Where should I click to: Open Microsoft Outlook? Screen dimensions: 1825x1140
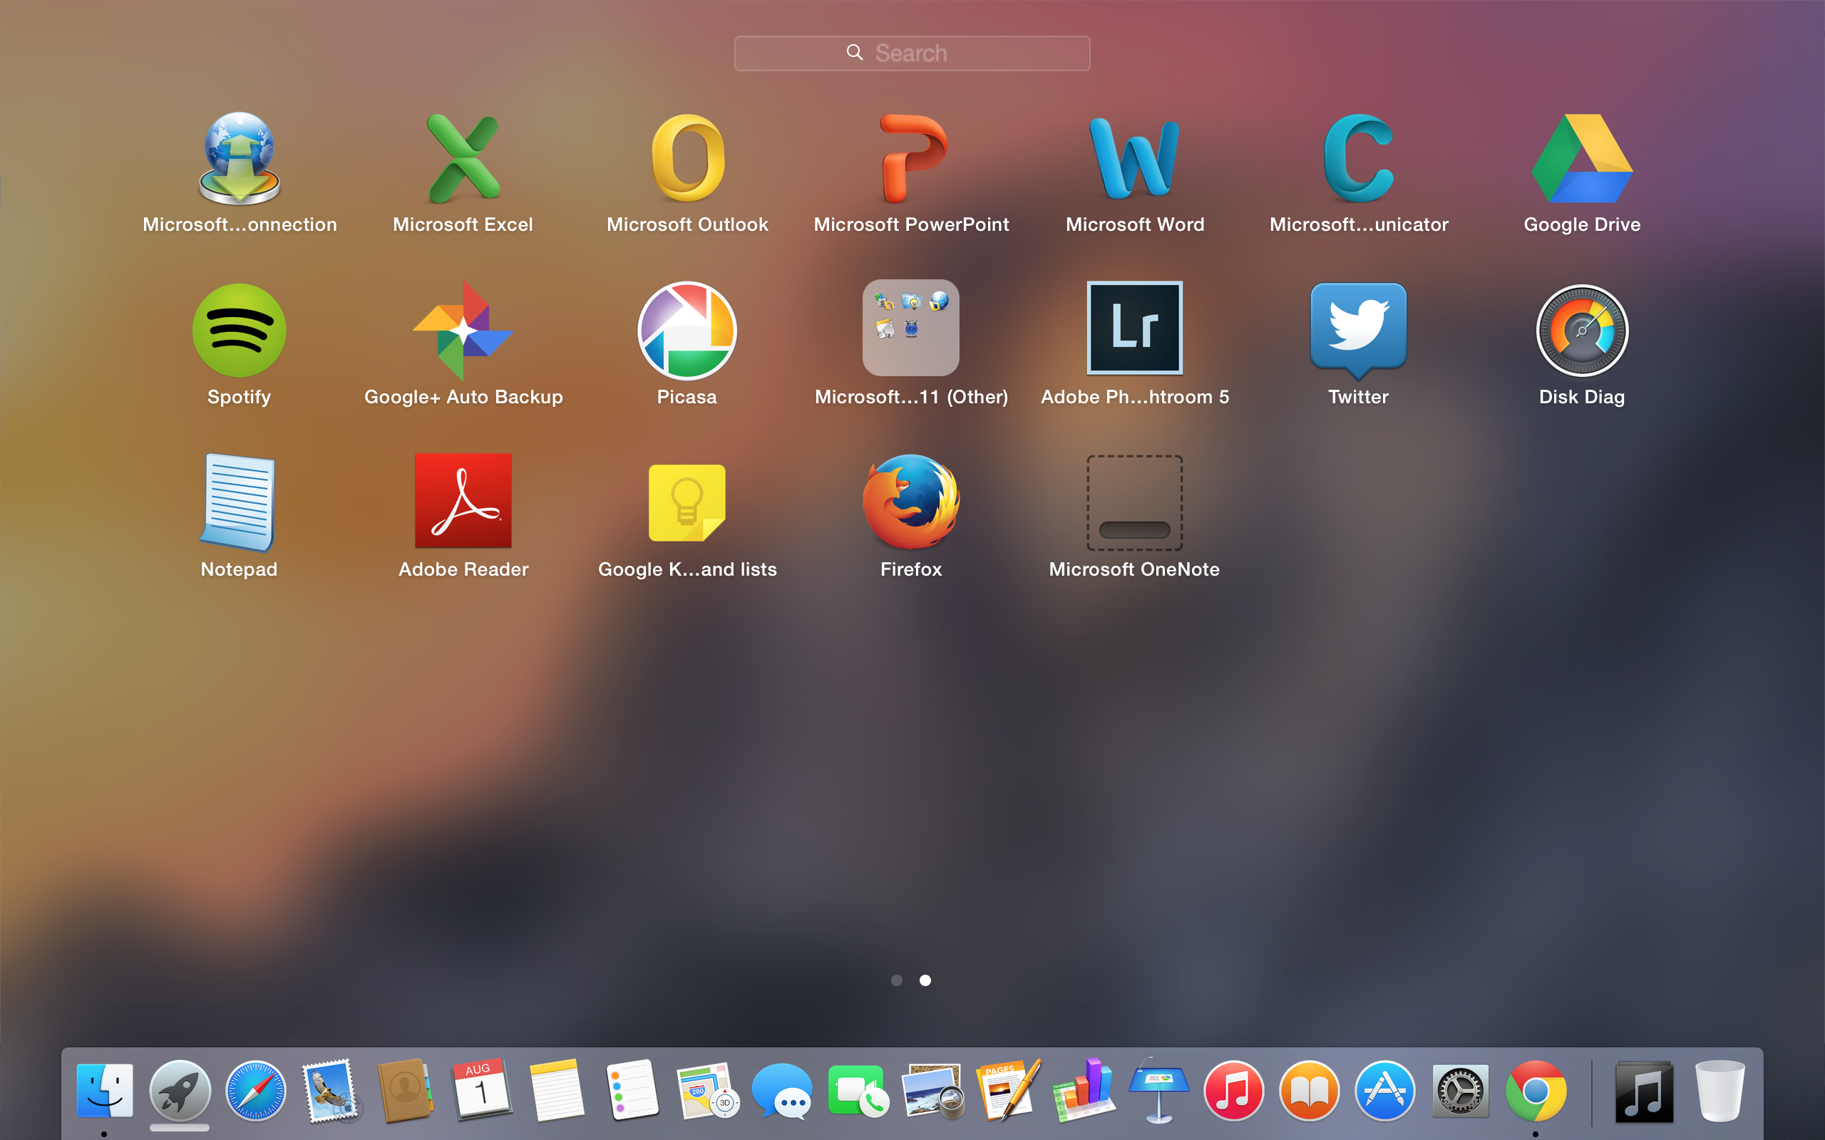click(687, 158)
